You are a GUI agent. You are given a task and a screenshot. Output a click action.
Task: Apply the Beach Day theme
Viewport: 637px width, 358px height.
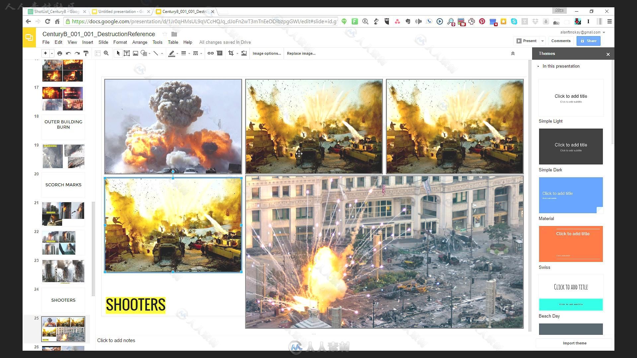(571, 293)
